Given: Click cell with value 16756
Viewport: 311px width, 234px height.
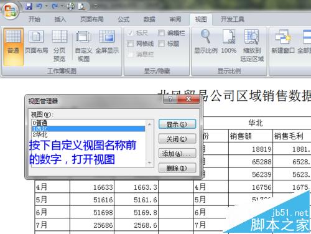Looking at the screenshot, I should point(251,187).
